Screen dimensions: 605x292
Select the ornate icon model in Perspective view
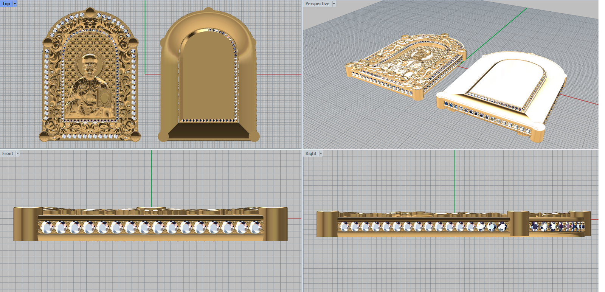click(x=405, y=64)
